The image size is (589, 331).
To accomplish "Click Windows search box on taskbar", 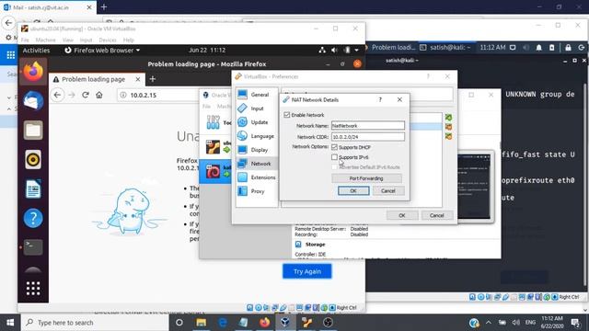I will click(95, 323).
